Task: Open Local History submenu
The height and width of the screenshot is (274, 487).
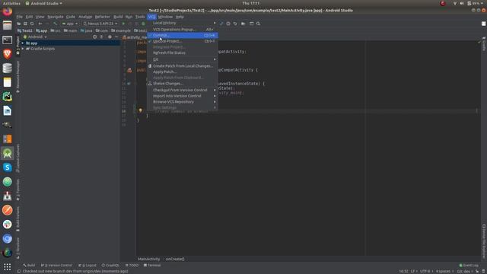Action: point(183,23)
